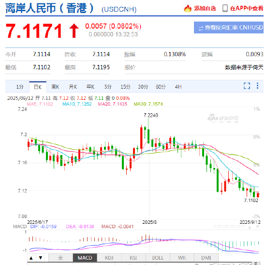Switch to the 5分 chart tab
Image resolution: width=266 pixels, height=265 pixels.
tap(108, 87)
